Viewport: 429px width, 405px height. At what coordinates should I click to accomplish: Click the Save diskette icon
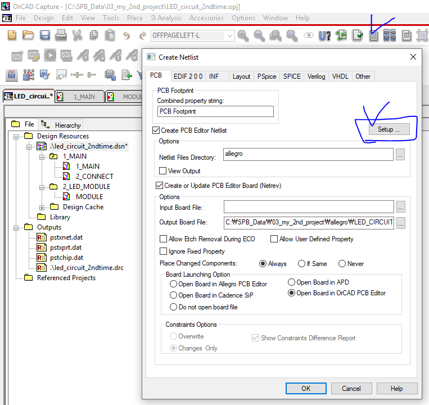(x=45, y=35)
